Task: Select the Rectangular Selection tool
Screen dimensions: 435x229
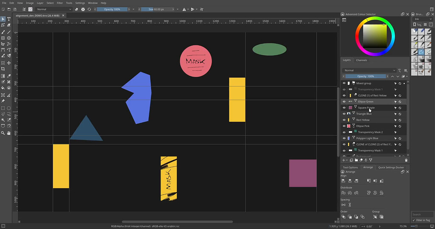Action: pos(3,108)
